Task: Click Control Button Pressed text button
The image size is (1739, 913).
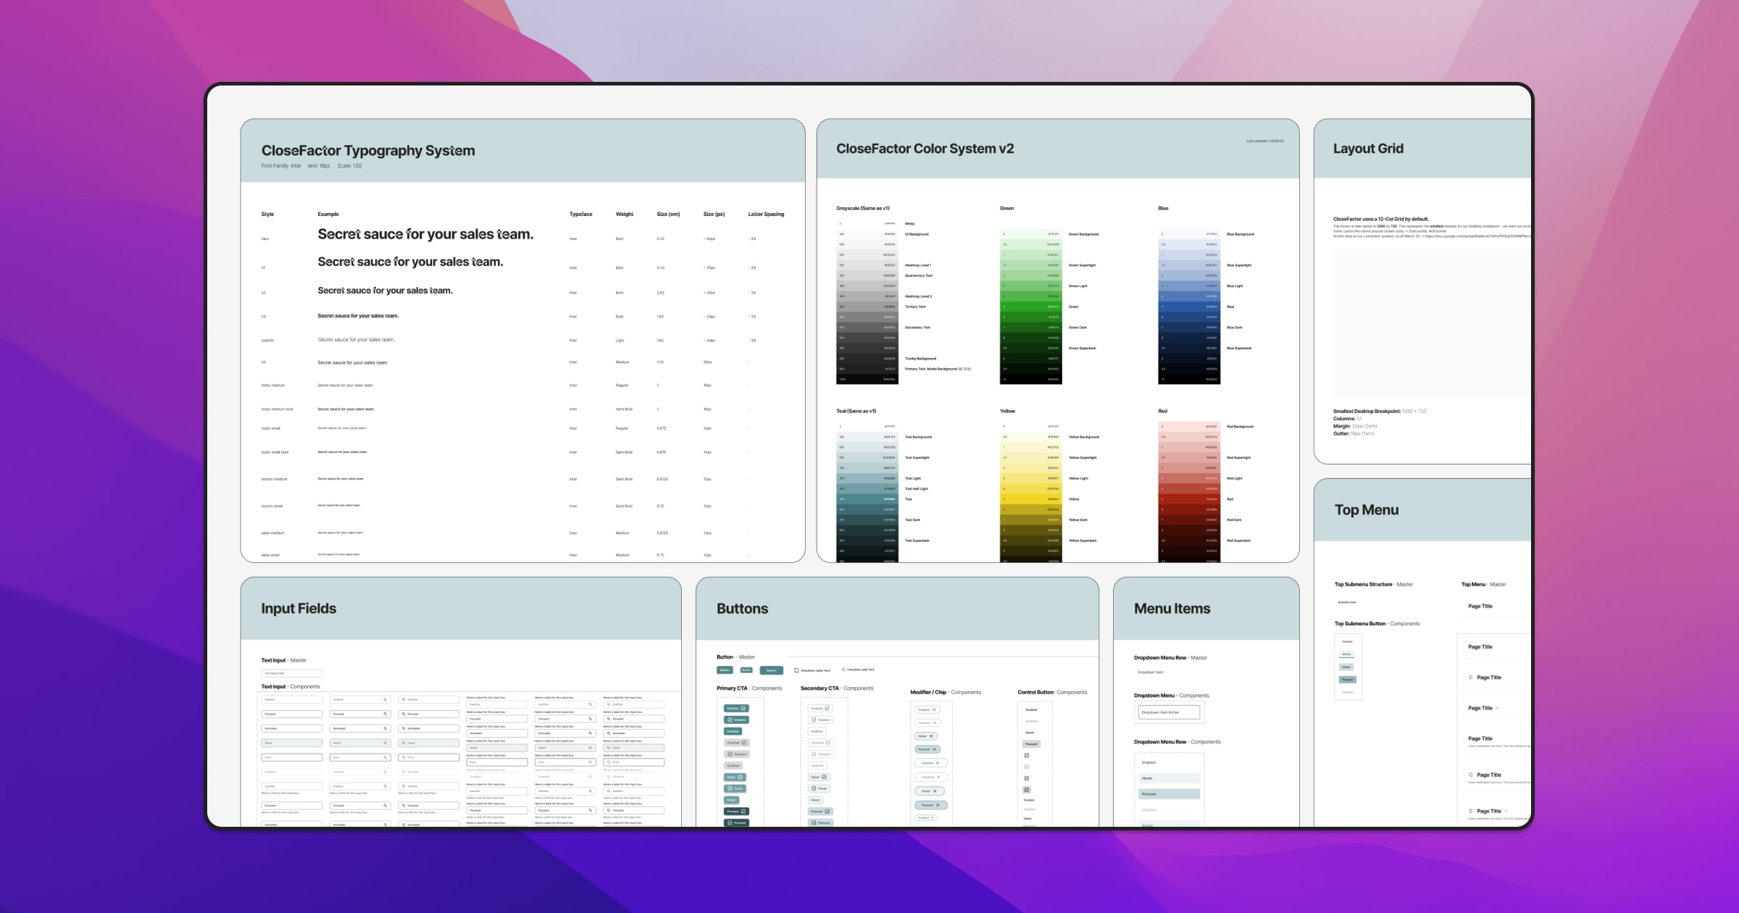Action: [1031, 744]
